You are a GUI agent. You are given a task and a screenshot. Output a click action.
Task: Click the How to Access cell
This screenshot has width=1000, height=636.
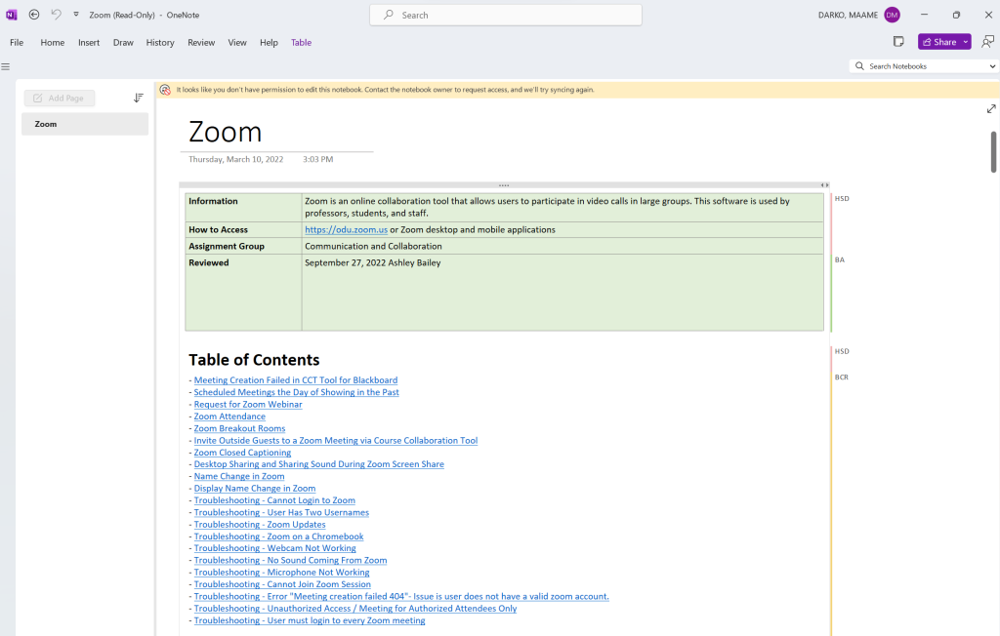[243, 230]
